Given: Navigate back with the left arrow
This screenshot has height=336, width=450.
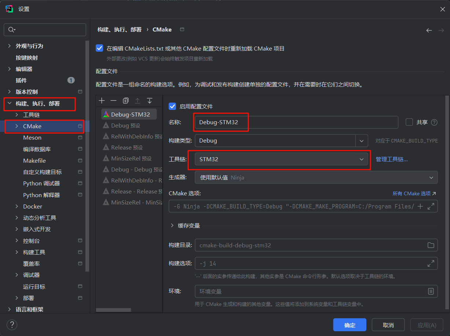Looking at the screenshot, I should tap(429, 30).
